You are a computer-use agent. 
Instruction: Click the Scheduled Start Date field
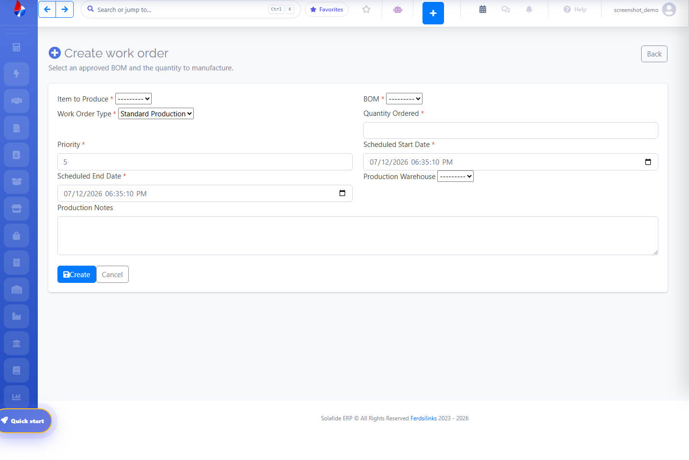[x=511, y=162]
